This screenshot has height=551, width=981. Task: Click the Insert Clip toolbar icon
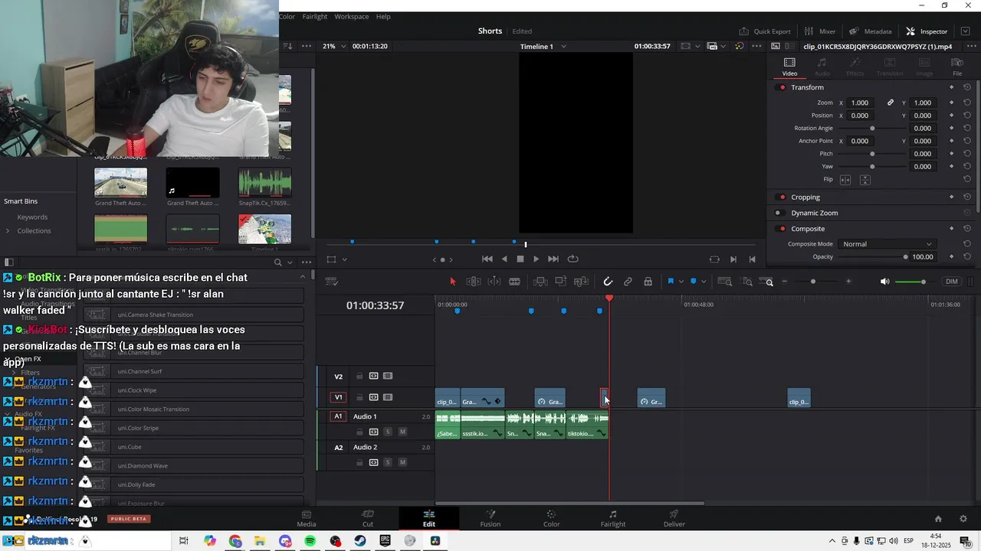pos(540,282)
